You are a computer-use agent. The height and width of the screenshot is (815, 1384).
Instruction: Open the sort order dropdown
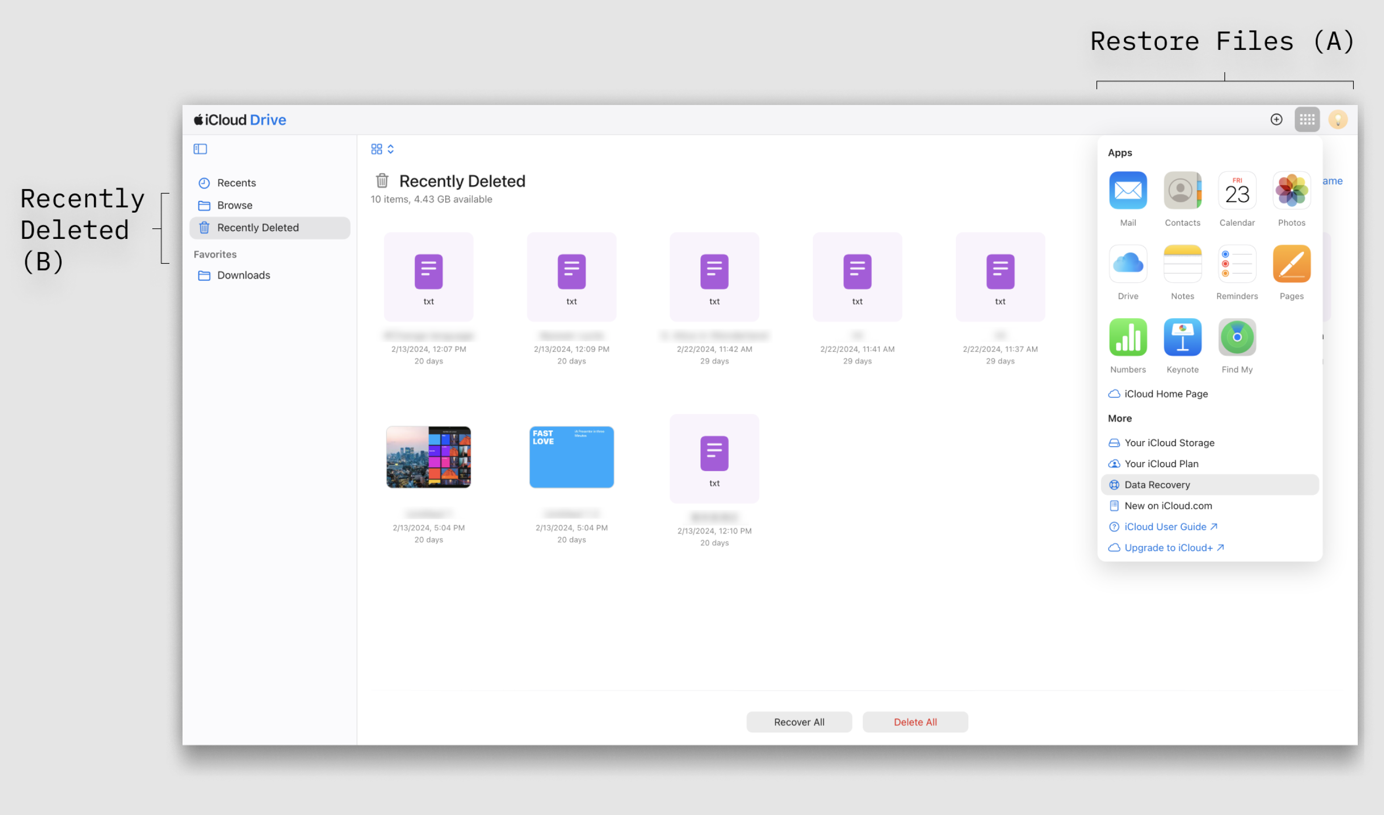pos(390,148)
